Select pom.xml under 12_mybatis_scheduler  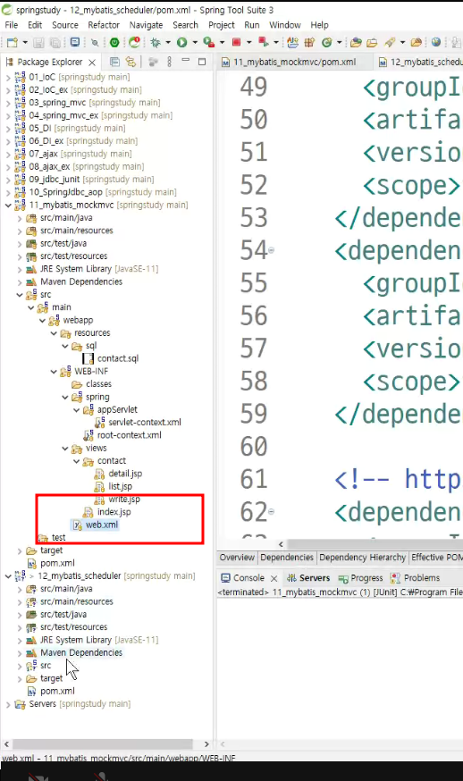pos(57,692)
